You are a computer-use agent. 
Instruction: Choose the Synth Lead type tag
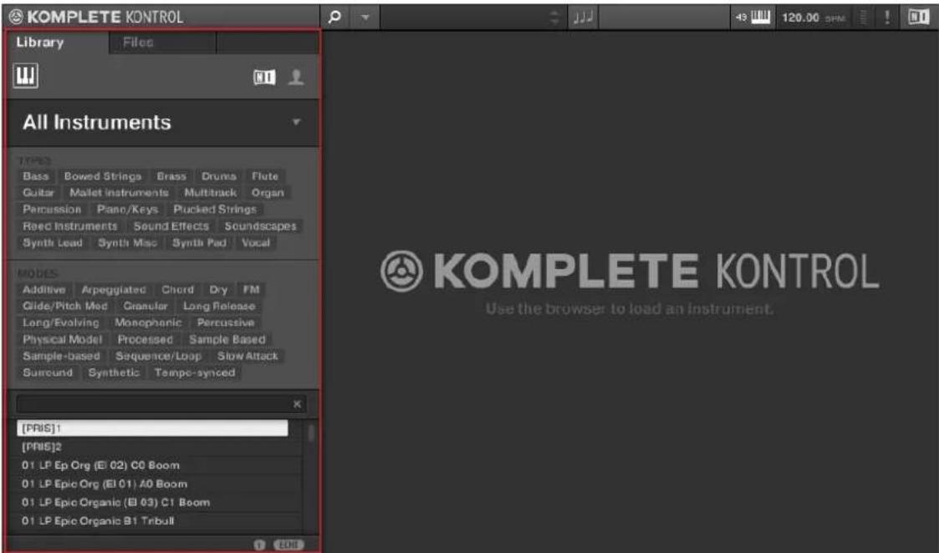pos(53,243)
